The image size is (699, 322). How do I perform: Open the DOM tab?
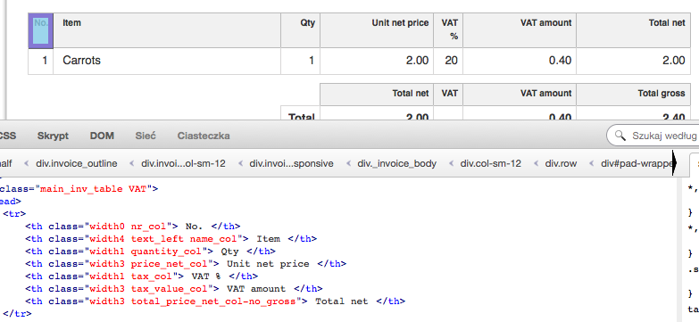[102, 136]
